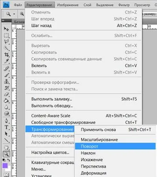Screen dimensions: 157x177
Task: Select the History Brush tool
Action: (6, 88)
